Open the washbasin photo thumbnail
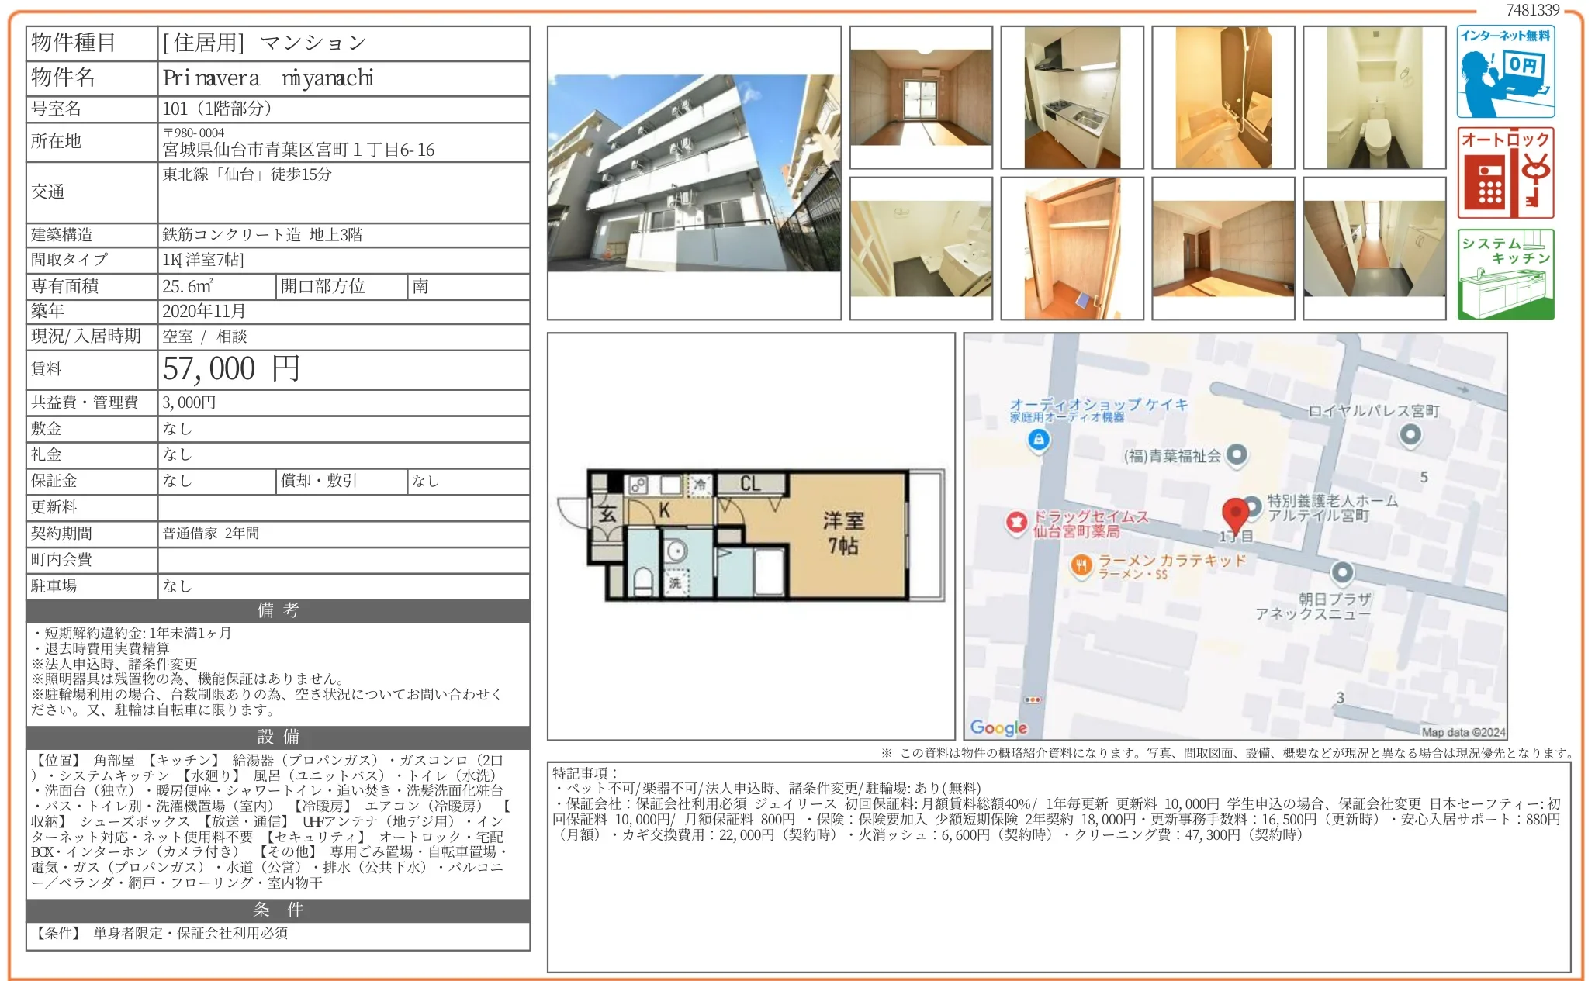The height and width of the screenshot is (981, 1595). tap(920, 249)
